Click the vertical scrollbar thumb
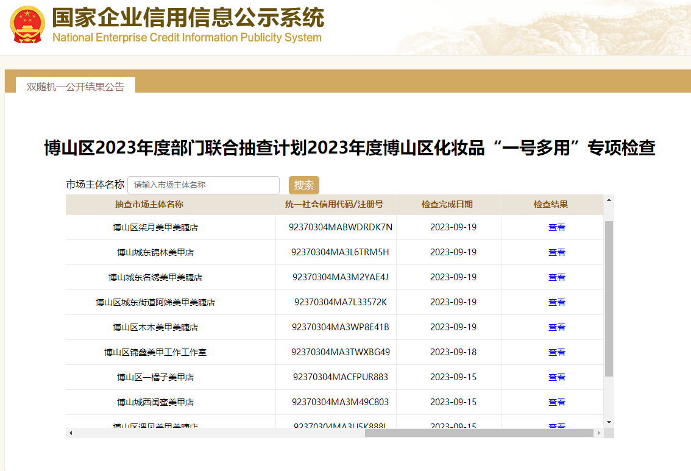Image resolution: width=691 pixels, height=471 pixels. pos(609,299)
